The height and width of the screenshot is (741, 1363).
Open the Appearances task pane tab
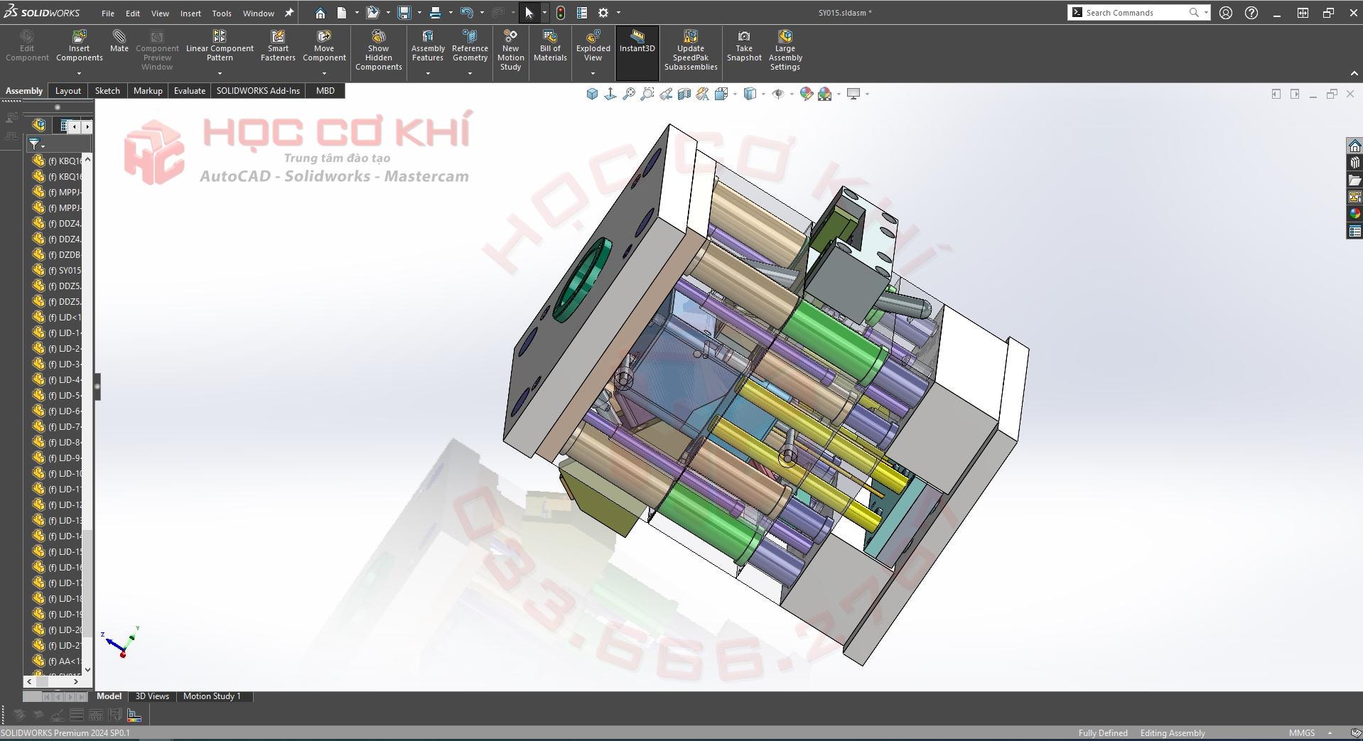[1354, 214]
